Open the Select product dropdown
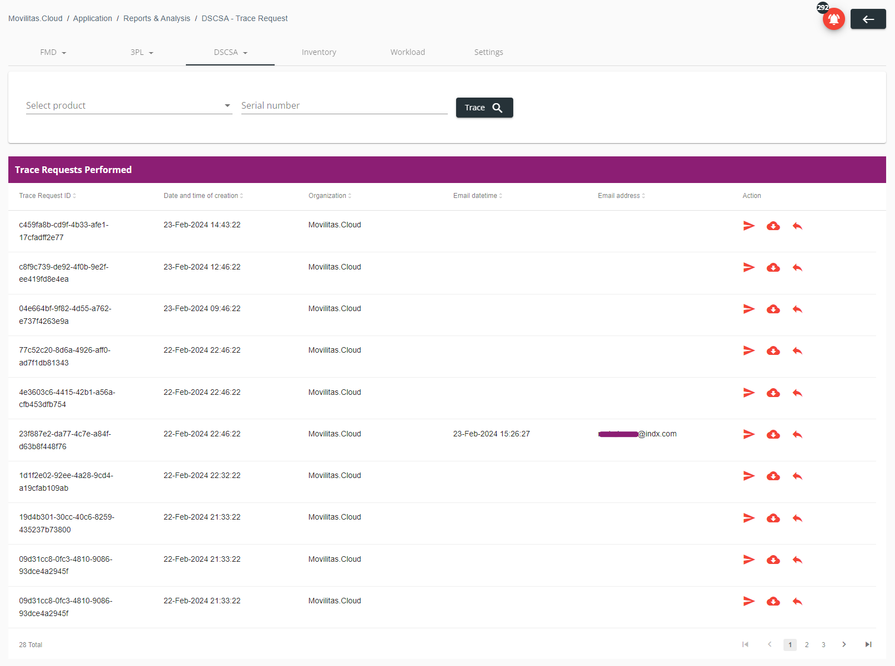The width and height of the screenshot is (895, 666). click(129, 105)
